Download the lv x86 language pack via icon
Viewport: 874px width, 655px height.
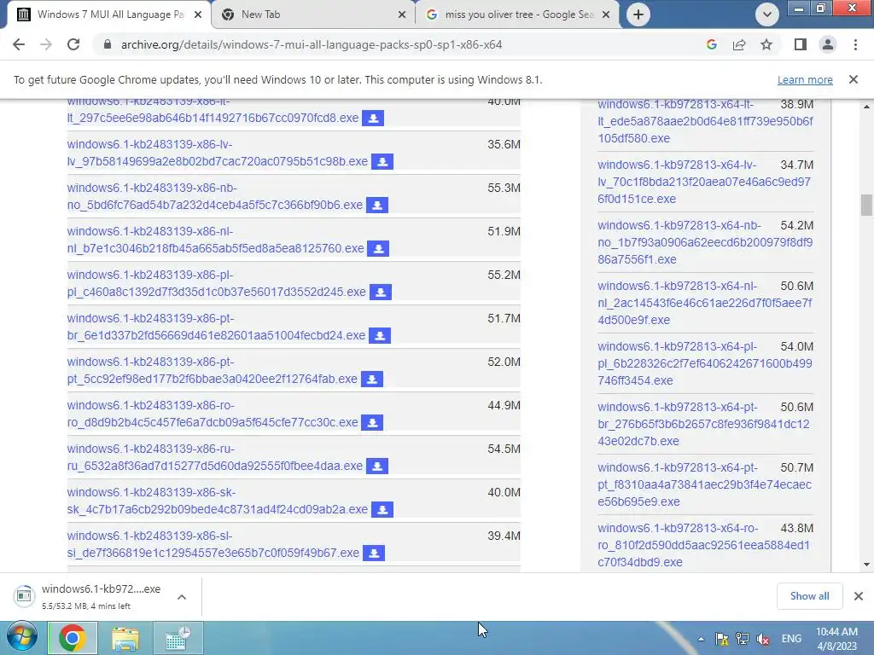coord(382,161)
